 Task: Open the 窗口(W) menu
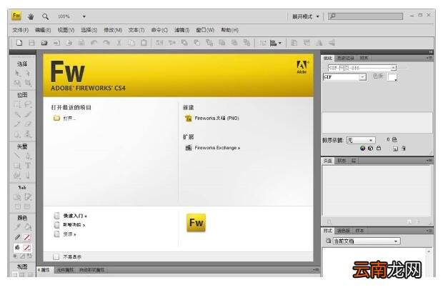click(205, 30)
